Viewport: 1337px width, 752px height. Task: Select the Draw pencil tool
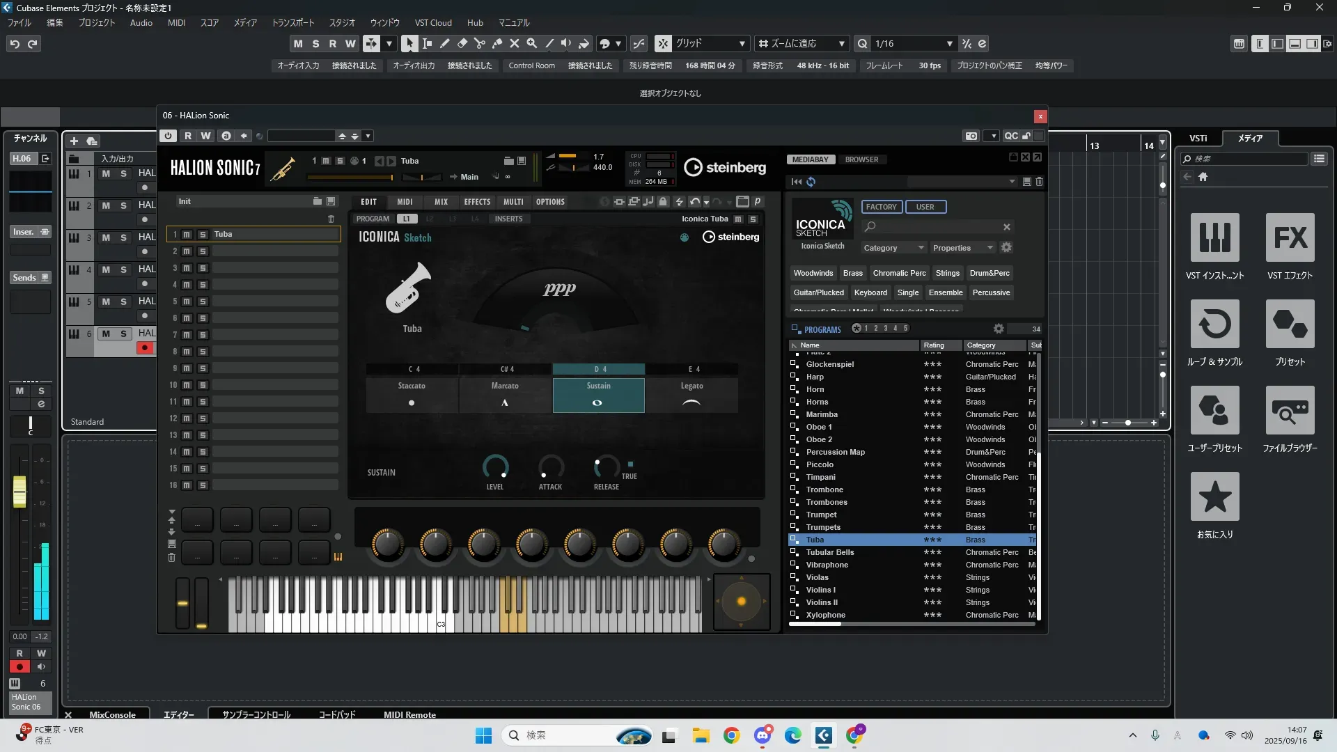coord(445,43)
